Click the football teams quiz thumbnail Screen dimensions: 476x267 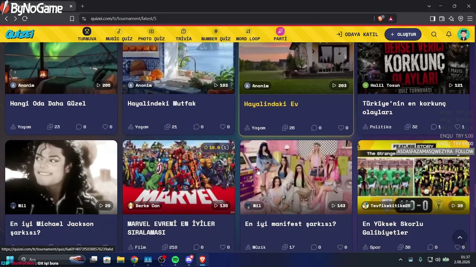coord(414,177)
